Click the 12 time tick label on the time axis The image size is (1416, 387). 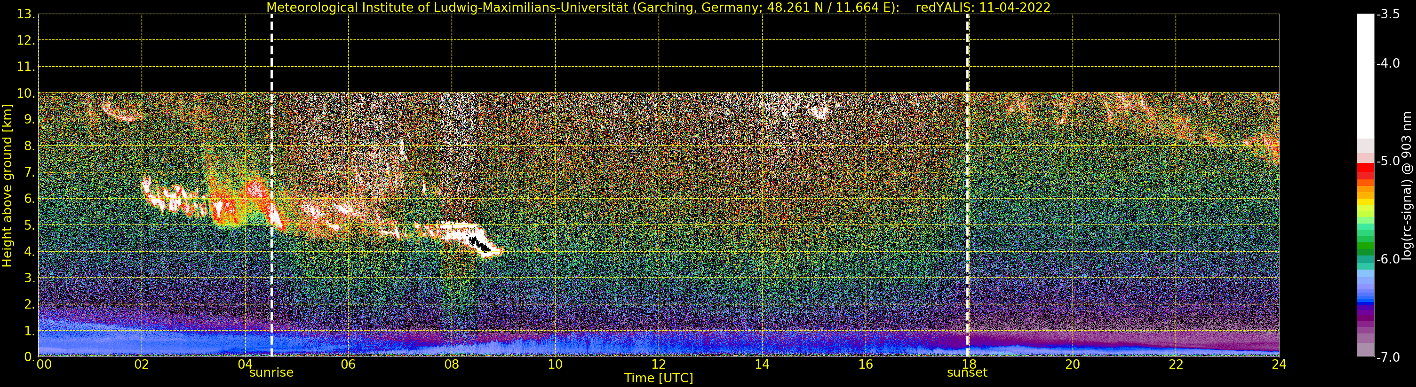click(x=659, y=364)
